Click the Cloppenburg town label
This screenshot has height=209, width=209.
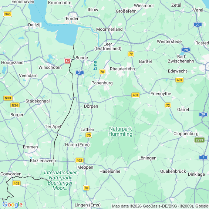pos(186,134)
